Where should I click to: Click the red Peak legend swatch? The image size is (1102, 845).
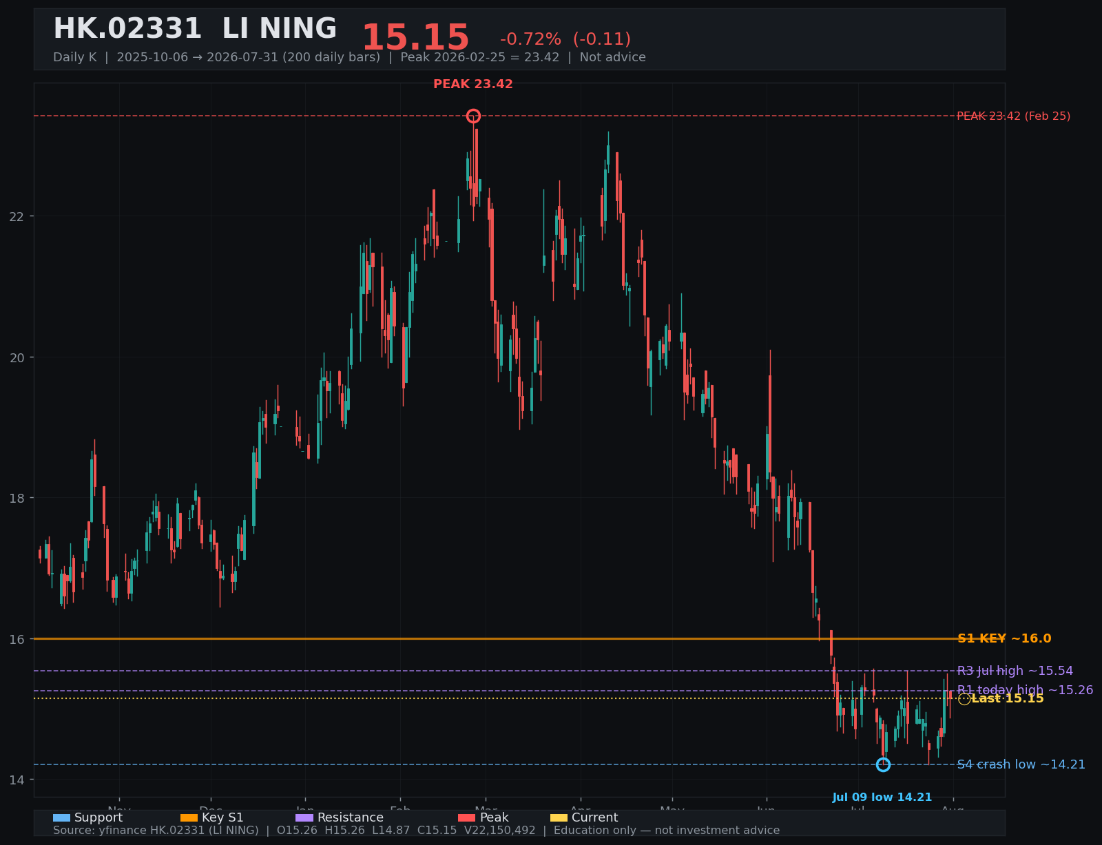[x=467, y=817]
